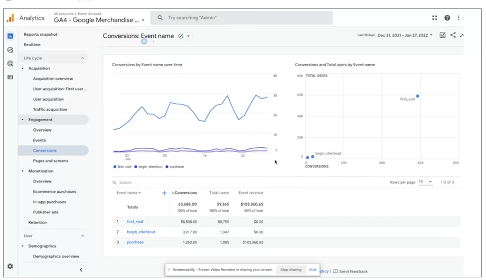This screenshot has width=486, height=280.
Task: Open Publisher ads report
Action: 46,212
